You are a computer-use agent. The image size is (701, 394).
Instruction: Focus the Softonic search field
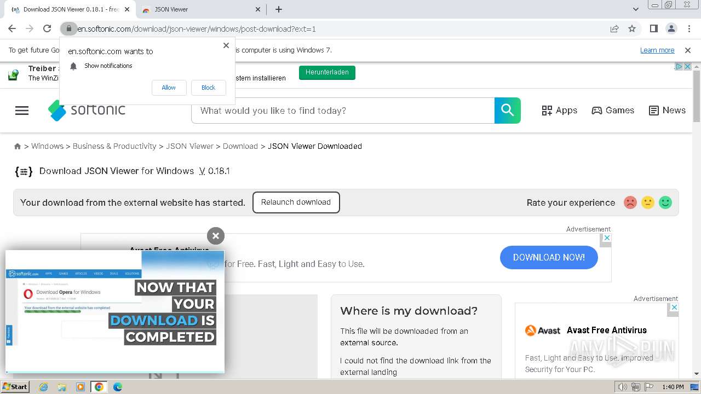point(343,111)
